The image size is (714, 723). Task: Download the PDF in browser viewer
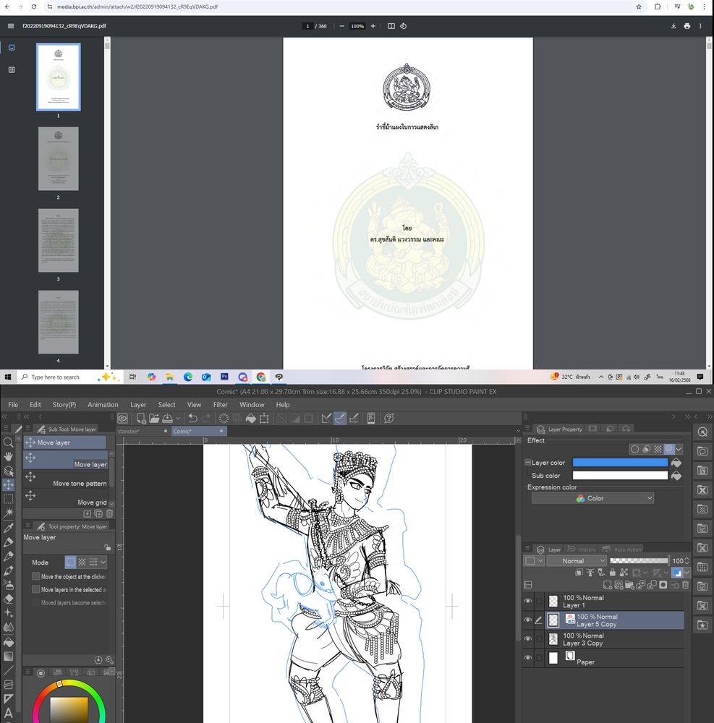(x=673, y=26)
